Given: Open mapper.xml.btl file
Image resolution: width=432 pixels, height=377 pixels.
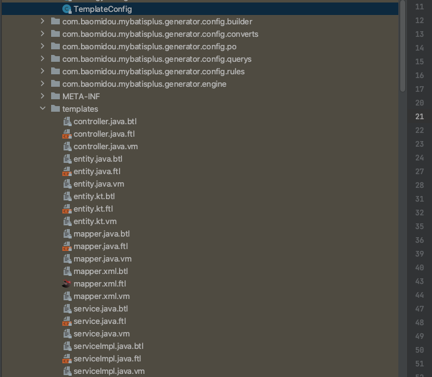Looking at the screenshot, I should pos(100,272).
